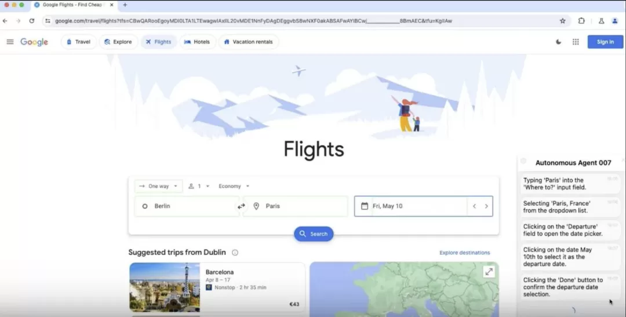
Task: Focus the browser address bar URL
Action: click(253, 21)
